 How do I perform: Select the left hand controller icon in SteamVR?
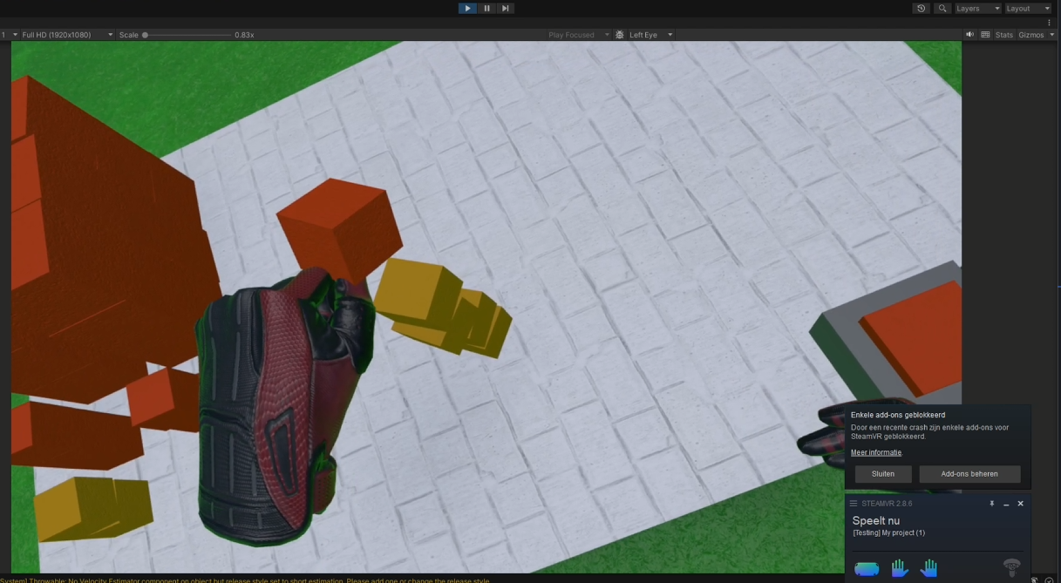[900, 567]
